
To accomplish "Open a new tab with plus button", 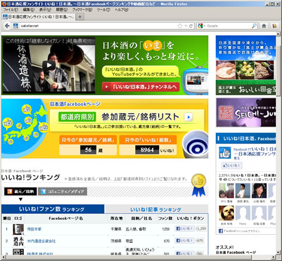I will click(x=80, y=17).
